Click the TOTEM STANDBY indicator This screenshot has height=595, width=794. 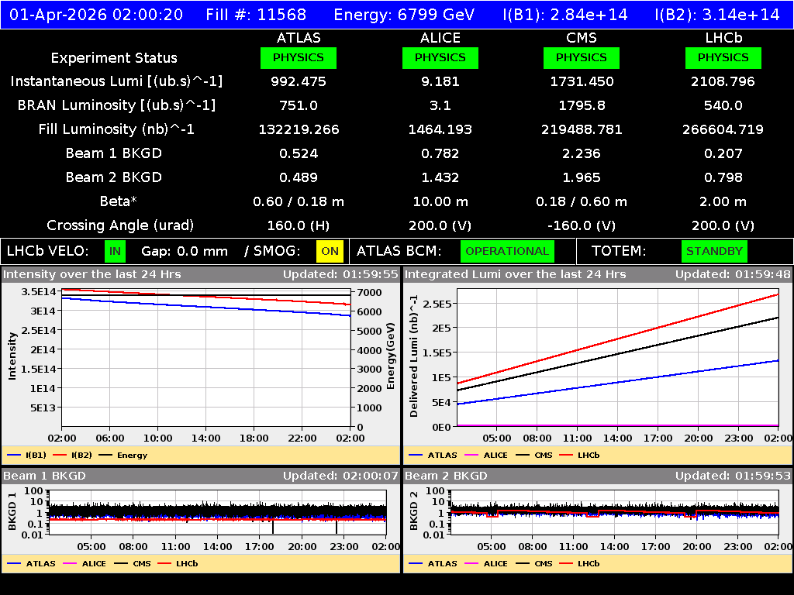714,251
